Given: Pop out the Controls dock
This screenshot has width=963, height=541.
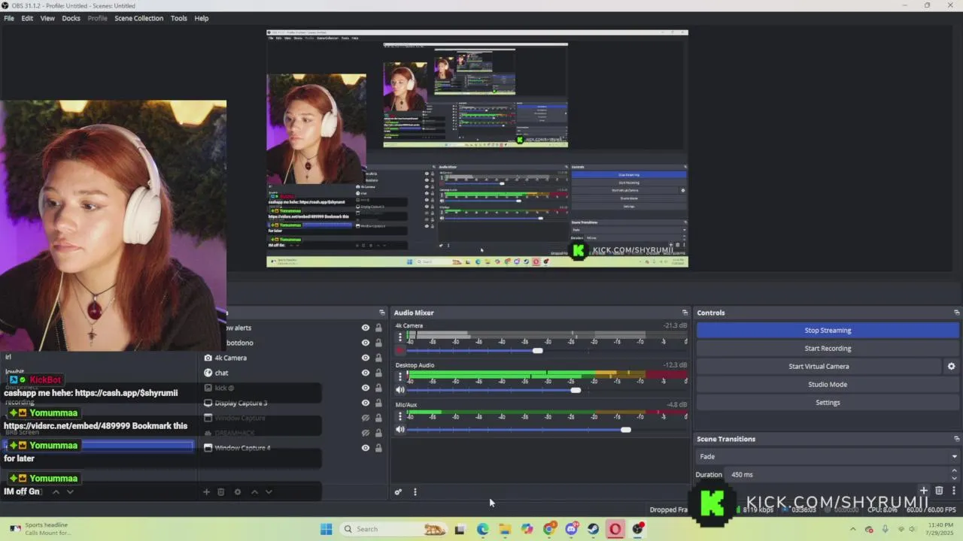Looking at the screenshot, I should tap(956, 313).
